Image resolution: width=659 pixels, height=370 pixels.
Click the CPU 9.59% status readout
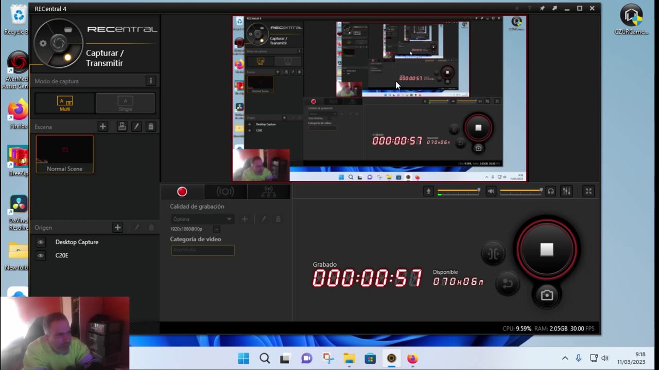[517, 328]
